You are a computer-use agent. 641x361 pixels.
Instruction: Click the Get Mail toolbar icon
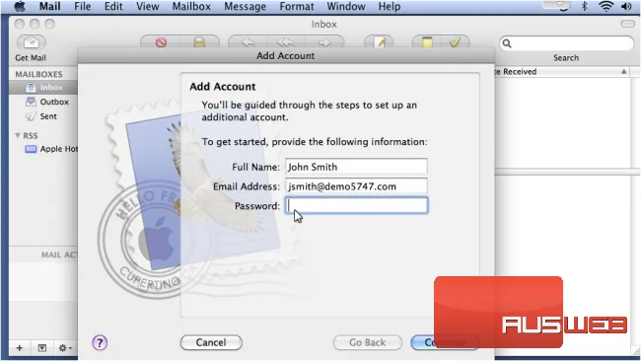[x=32, y=42]
